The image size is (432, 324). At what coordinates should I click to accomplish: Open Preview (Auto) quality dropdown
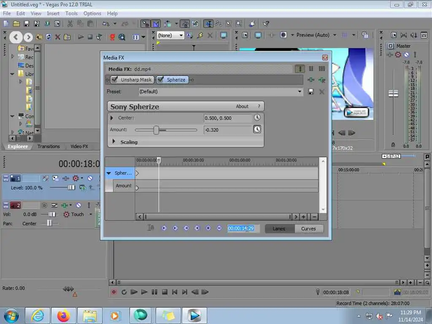click(x=335, y=35)
